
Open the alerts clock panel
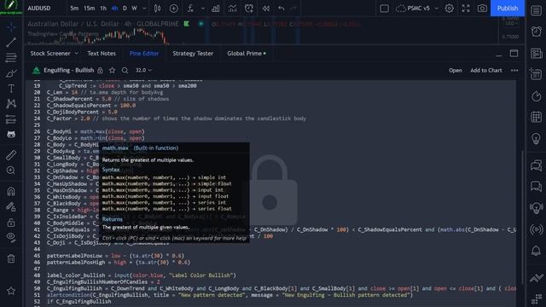(x=537, y=32)
